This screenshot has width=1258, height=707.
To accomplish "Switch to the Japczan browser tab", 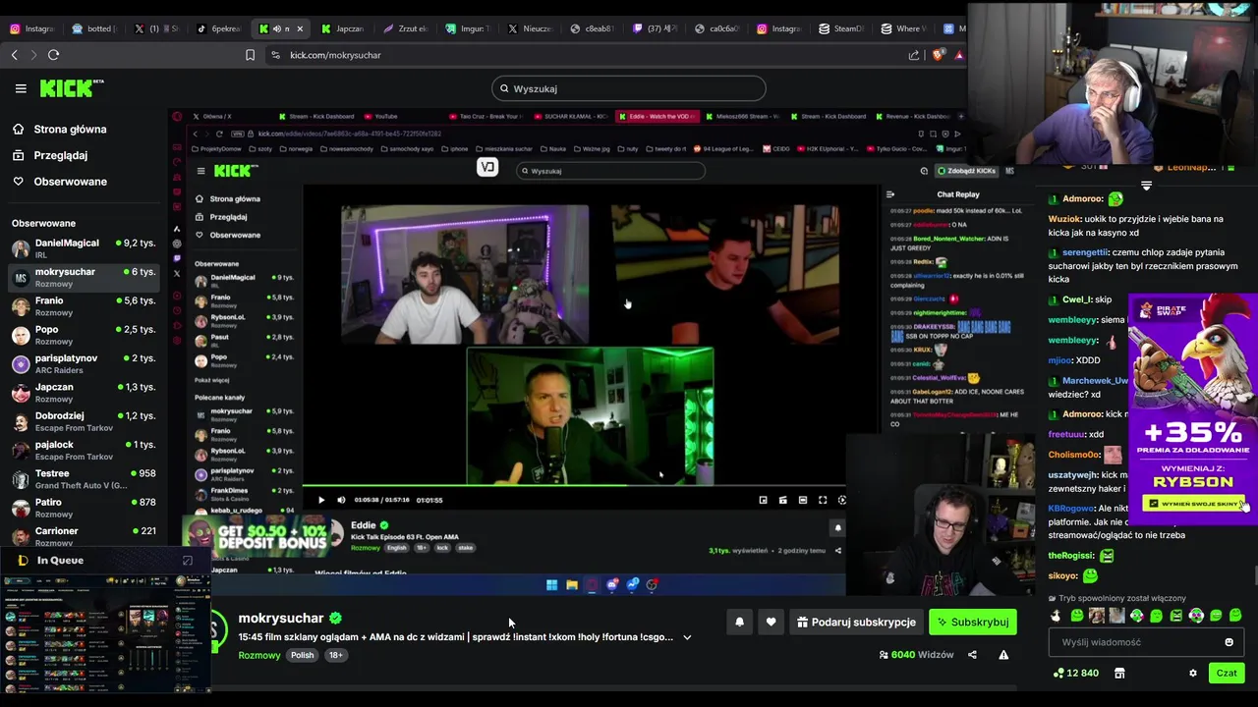I will click(343, 28).
